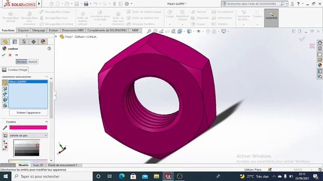323x181 pixels.
Task: Add current color to swatch
Action: 5,142
